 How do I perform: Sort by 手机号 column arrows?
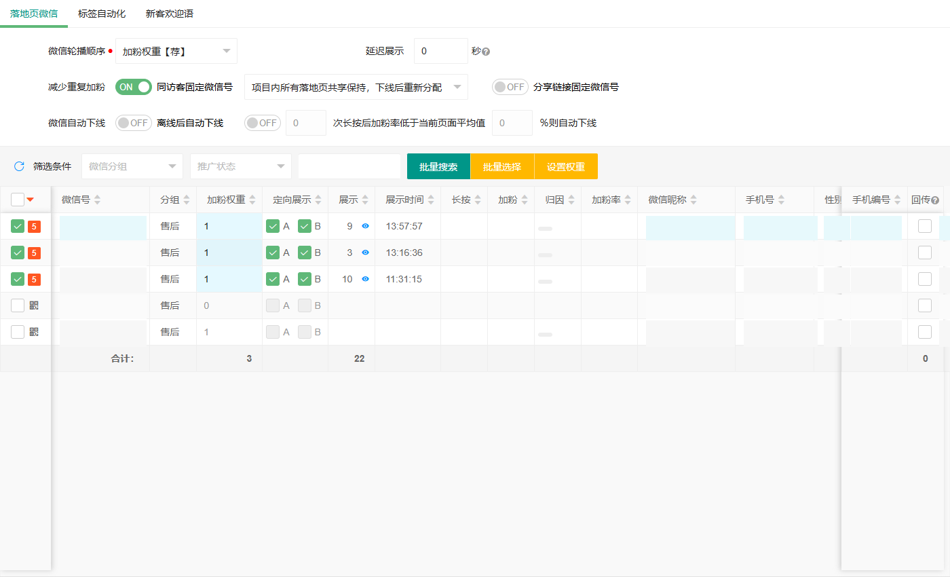(x=782, y=200)
